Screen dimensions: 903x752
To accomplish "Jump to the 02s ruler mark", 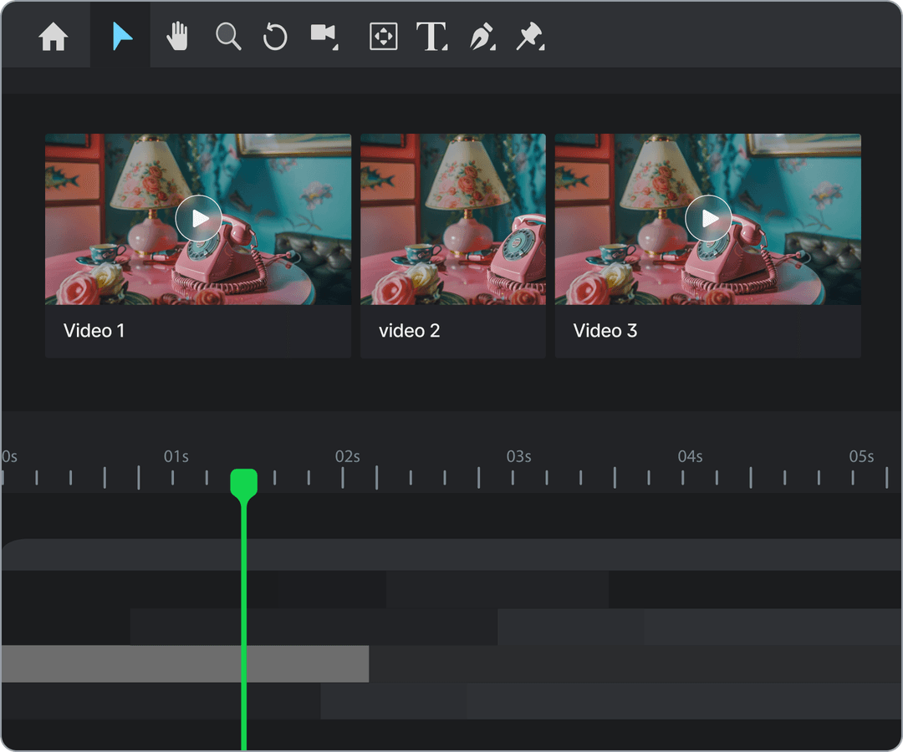I will (347, 456).
